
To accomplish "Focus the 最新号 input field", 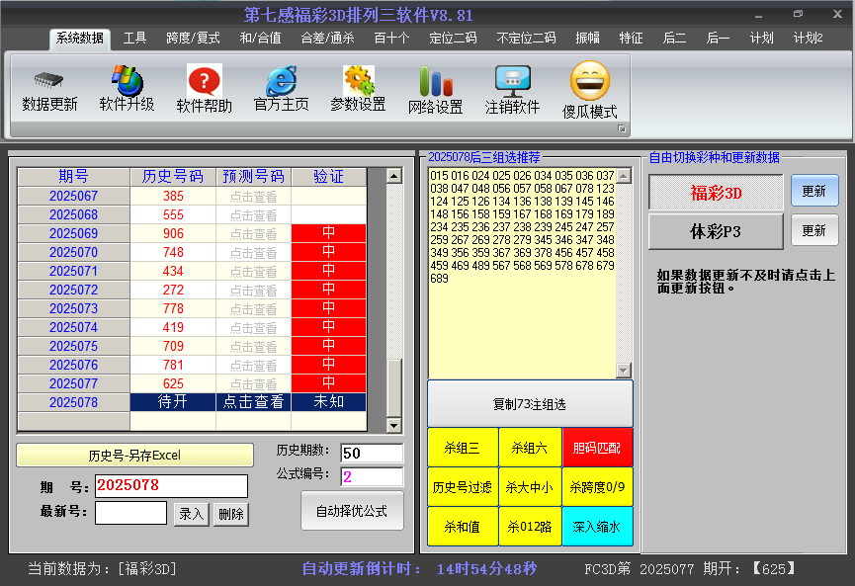I will 130,513.
